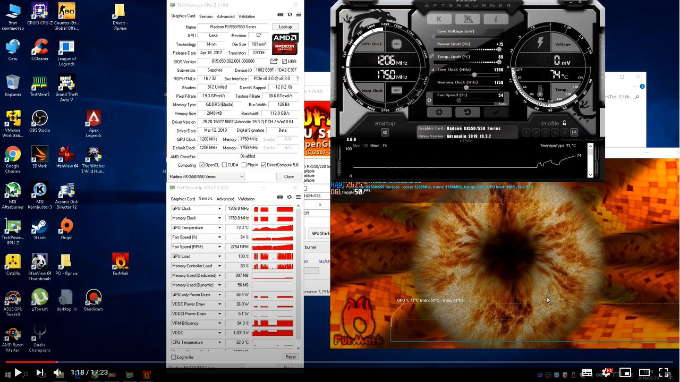The height and width of the screenshot is (382, 680).
Task: Switch to Advanced tab in upper GPU-Z
Action: coord(225,16)
